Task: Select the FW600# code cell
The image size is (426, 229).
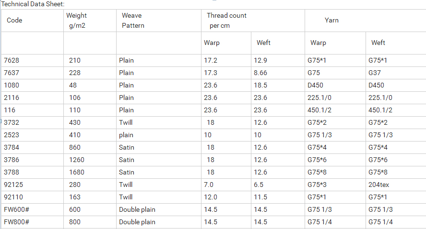Action: [x=32, y=210]
